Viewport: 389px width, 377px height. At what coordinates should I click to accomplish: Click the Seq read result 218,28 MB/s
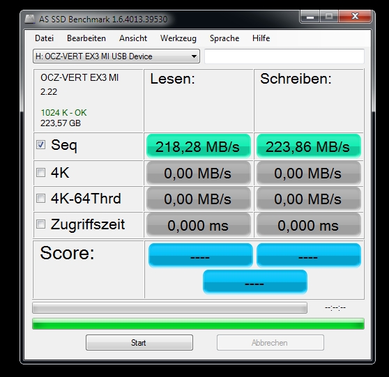click(x=199, y=146)
